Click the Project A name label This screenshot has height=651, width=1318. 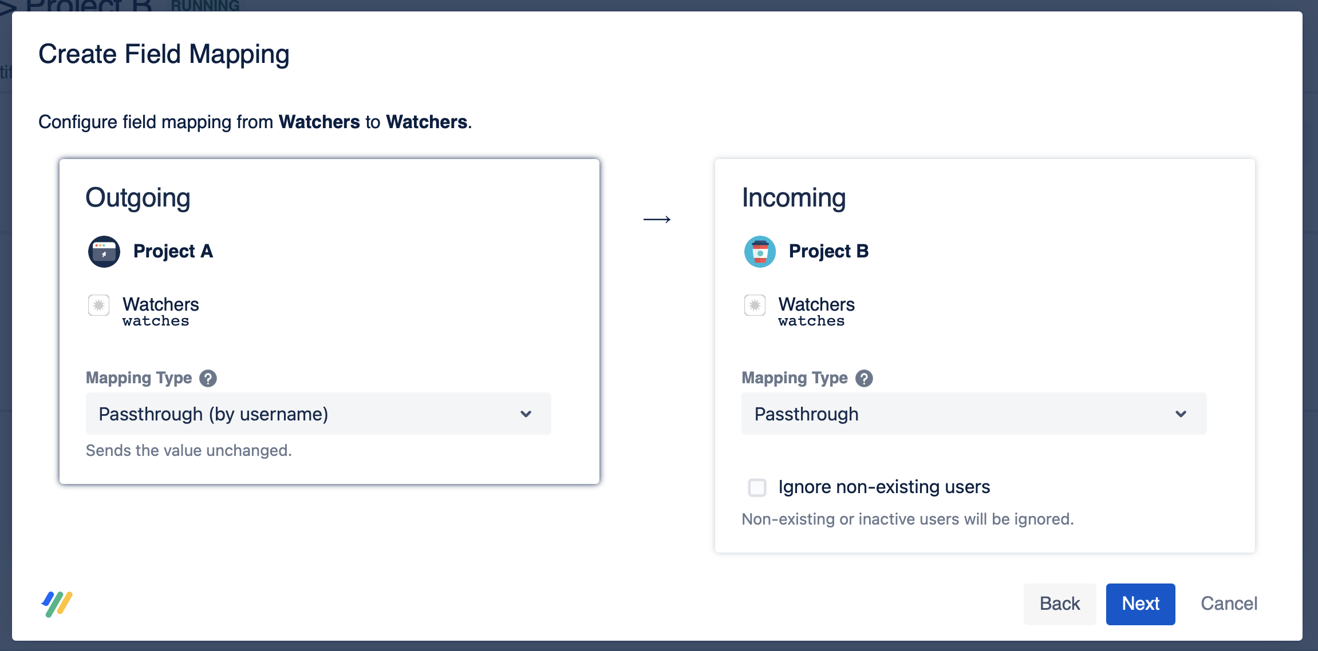pyautogui.click(x=173, y=251)
